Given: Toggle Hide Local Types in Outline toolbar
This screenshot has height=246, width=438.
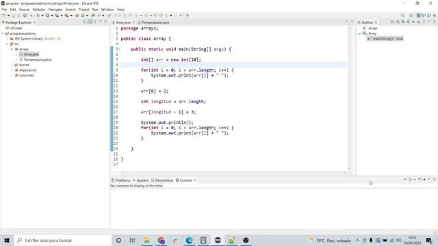Looking at the screenshot, I should click(x=419, y=22).
